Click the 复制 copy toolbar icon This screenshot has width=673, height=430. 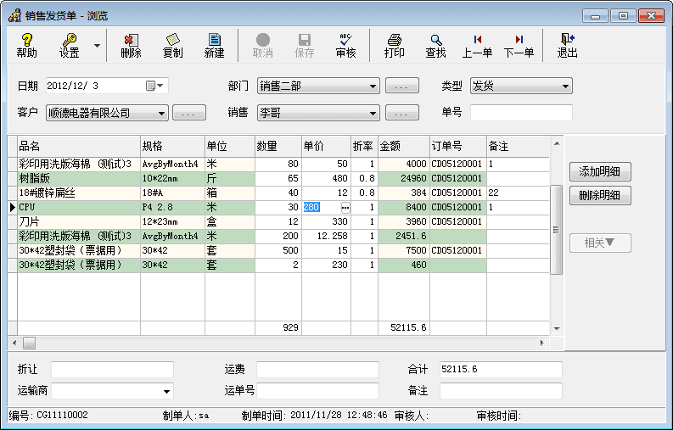click(172, 46)
